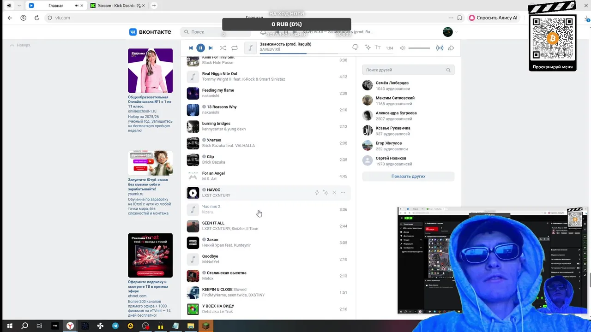Toggle shuffle playback
This screenshot has width=591, height=332.
tap(223, 48)
